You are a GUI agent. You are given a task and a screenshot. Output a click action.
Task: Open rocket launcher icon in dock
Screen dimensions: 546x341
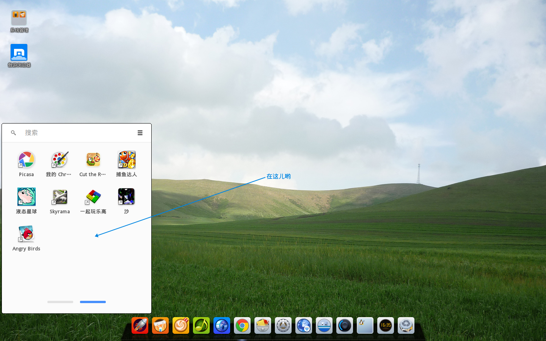pos(140,325)
